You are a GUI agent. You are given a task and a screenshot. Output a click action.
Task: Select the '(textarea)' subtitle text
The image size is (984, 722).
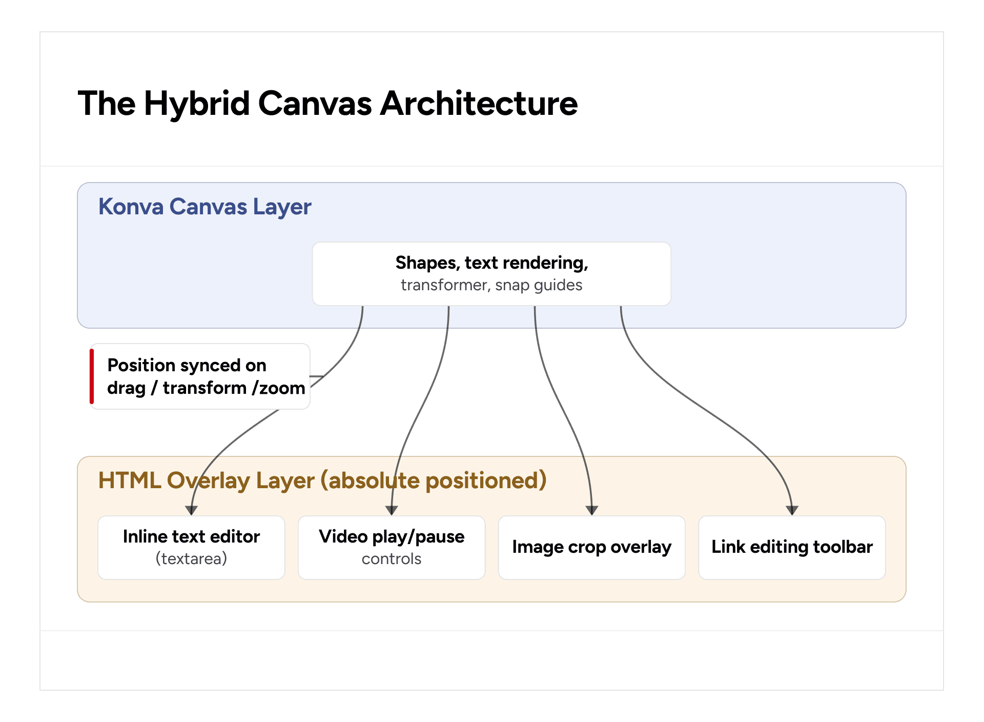click(x=191, y=559)
